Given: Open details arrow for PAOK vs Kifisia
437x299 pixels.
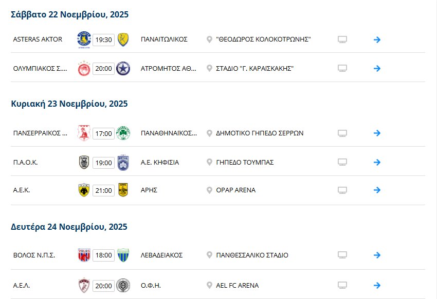Looking at the screenshot, I should pos(377,162).
